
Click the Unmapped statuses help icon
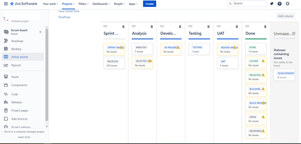click(x=294, y=34)
